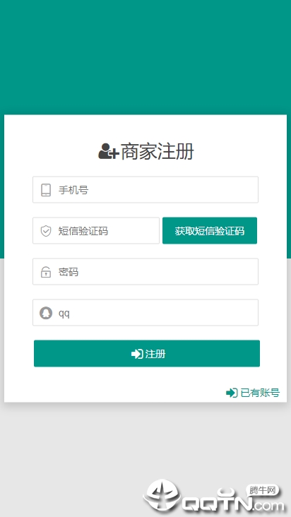
Task: Select the qq number input field
Action: (145, 312)
